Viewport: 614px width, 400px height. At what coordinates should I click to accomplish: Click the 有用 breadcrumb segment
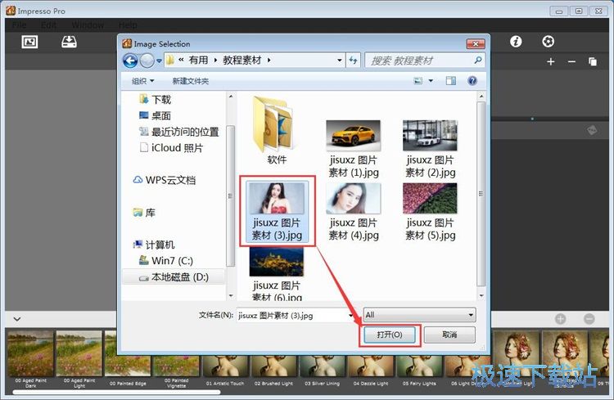(x=198, y=61)
